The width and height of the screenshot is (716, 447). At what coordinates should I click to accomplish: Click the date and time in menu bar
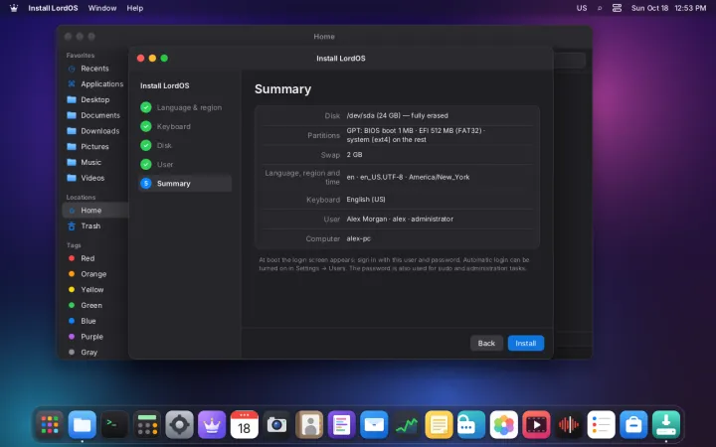coord(668,8)
